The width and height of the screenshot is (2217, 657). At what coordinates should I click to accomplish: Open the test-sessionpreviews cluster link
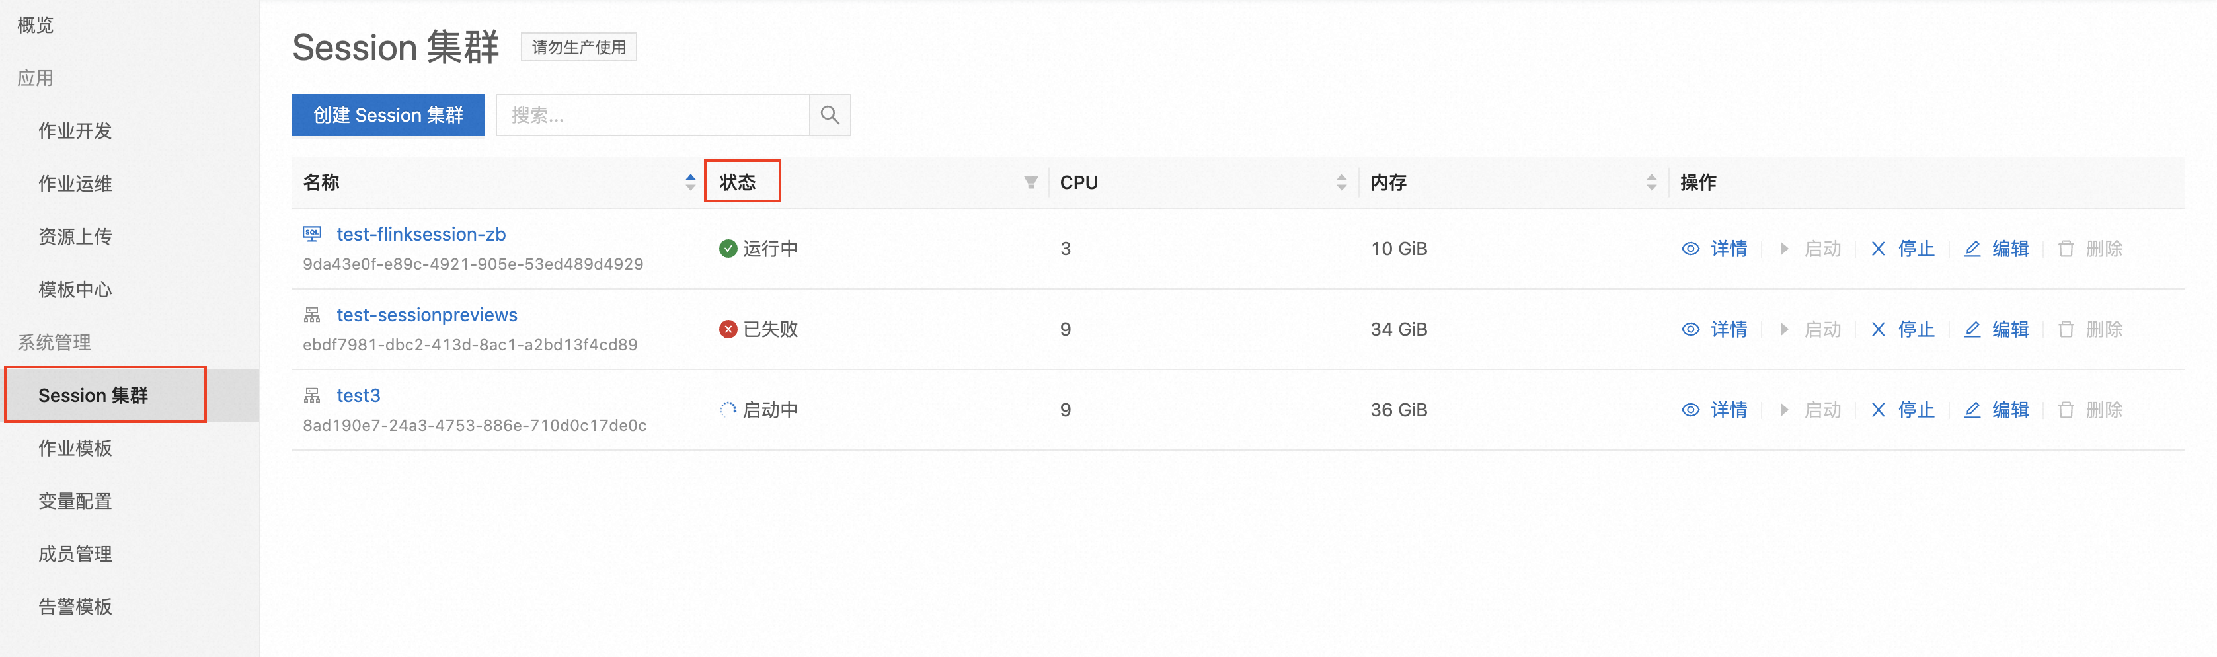[x=427, y=315]
